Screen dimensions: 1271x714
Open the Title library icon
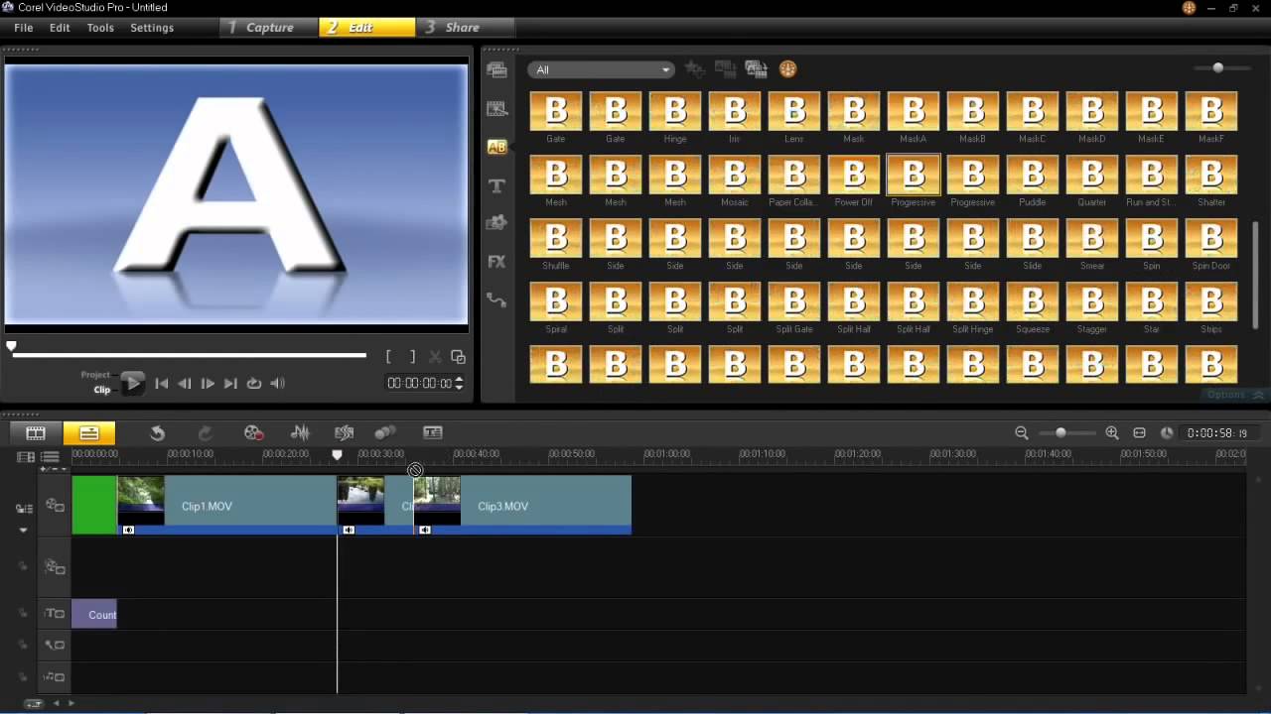tap(496, 185)
